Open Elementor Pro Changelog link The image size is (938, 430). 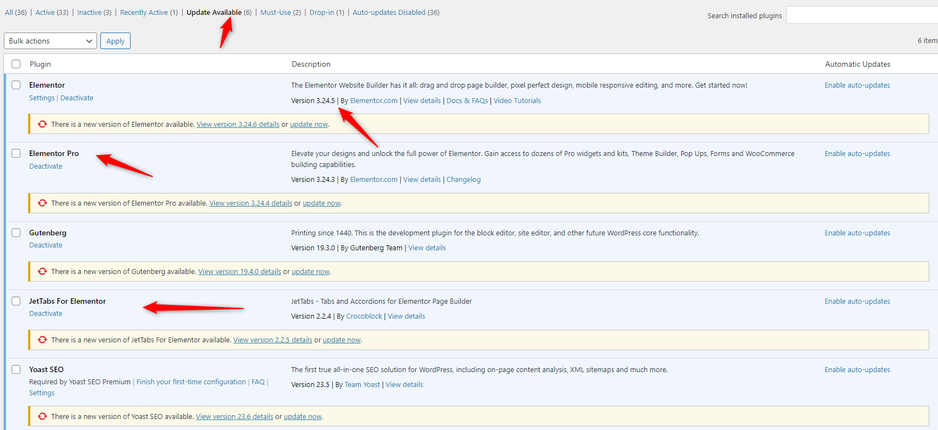pos(463,179)
